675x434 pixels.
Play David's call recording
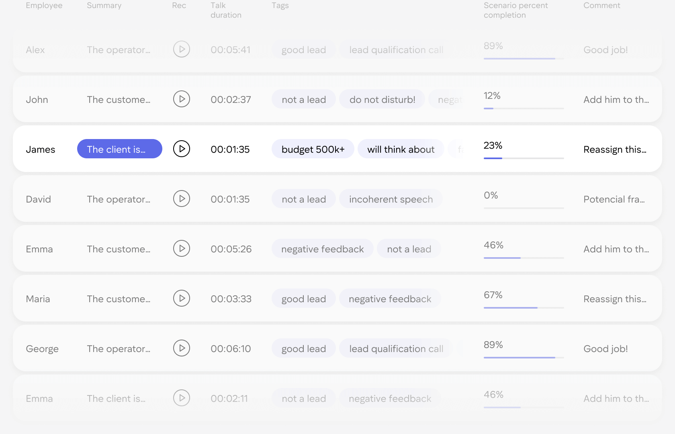(182, 199)
